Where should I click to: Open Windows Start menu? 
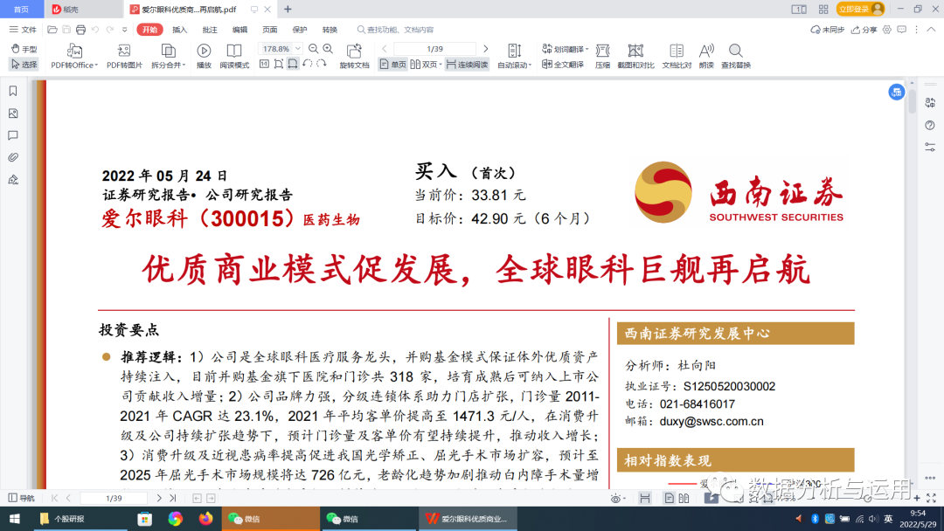click(x=15, y=519)
